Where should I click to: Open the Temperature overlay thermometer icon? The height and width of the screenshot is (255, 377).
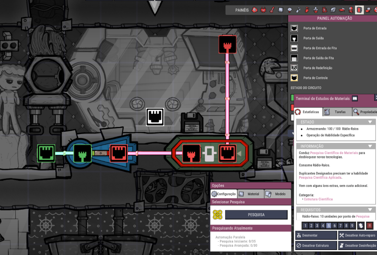pyautogui.click(x=272, y=10)
